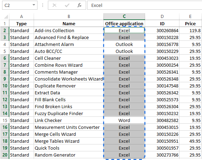202x160 pixels.
Task: Click the Comments Manager cell
Action: (69, 72)
